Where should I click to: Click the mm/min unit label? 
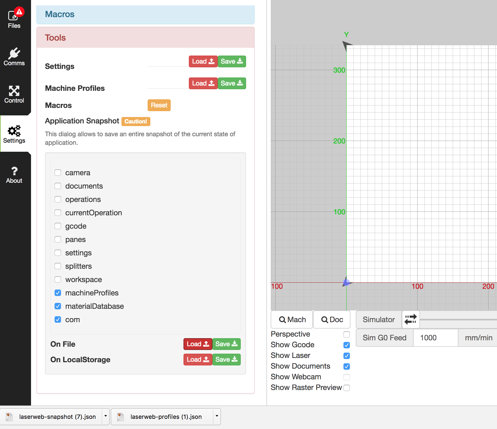coord(478,338)
